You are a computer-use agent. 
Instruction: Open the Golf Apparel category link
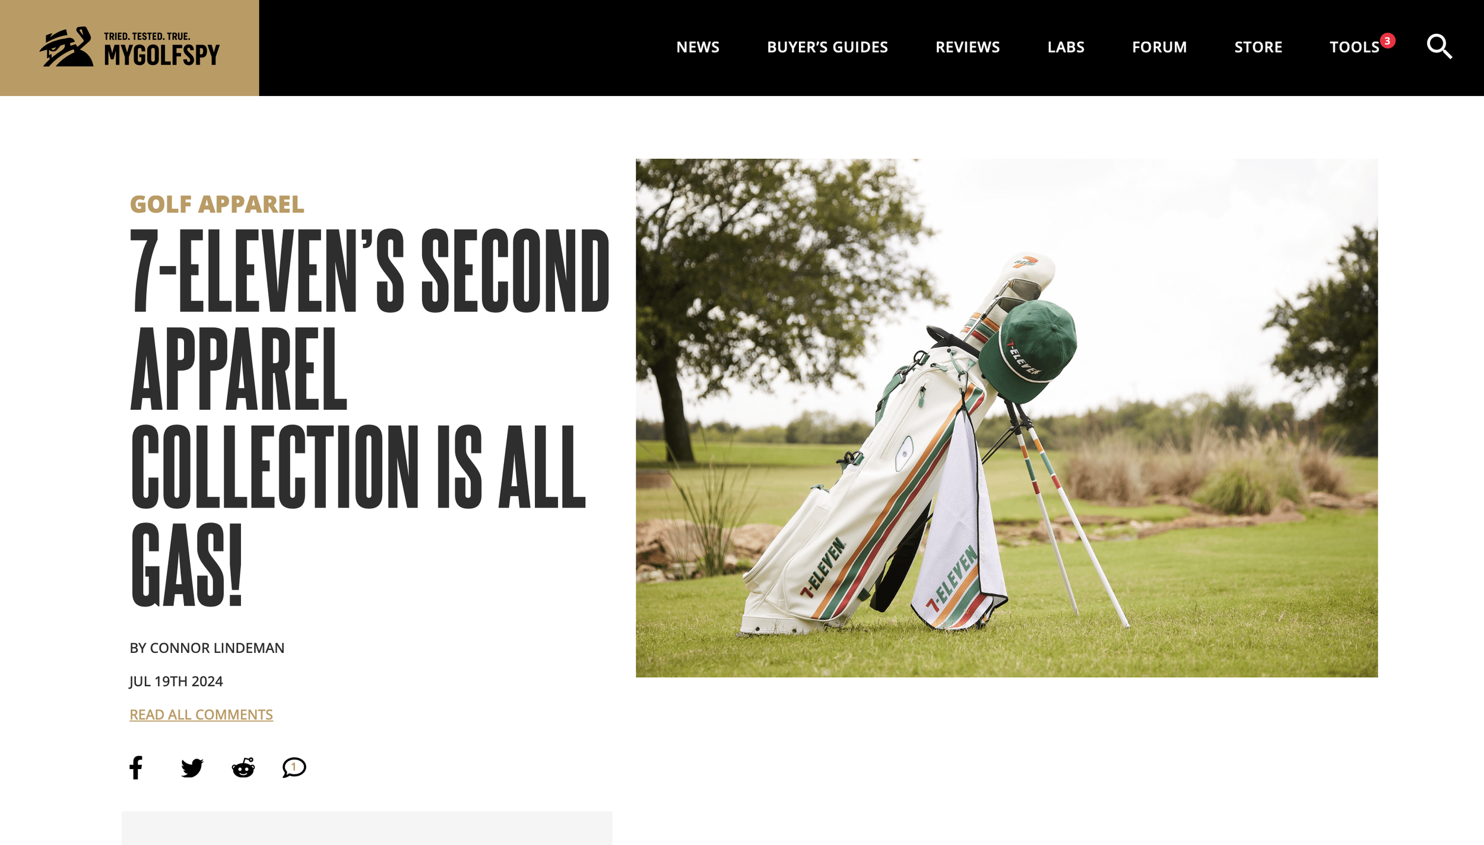(x=217, y=204)
